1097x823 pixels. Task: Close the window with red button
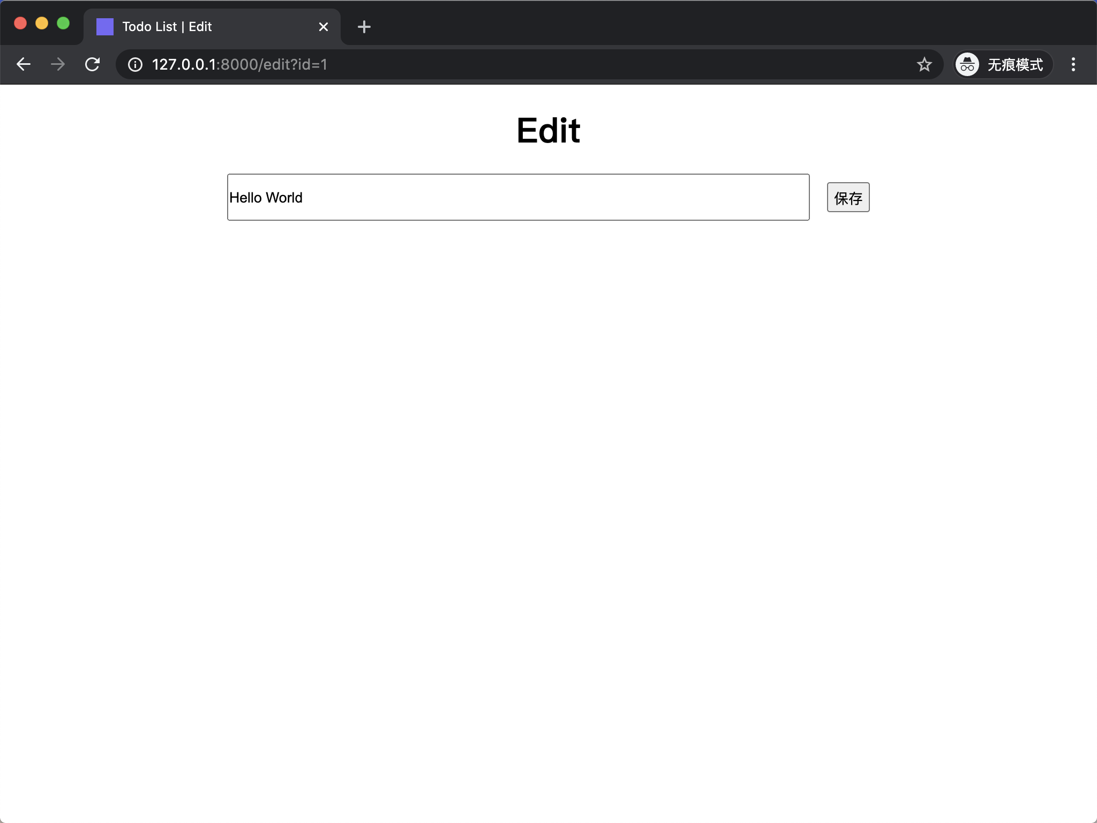(x=20, y=23)
